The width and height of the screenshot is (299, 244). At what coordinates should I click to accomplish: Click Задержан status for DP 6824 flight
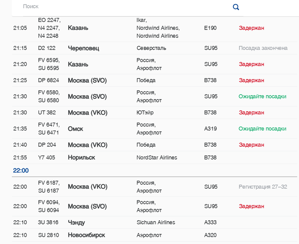pos(251,81)
